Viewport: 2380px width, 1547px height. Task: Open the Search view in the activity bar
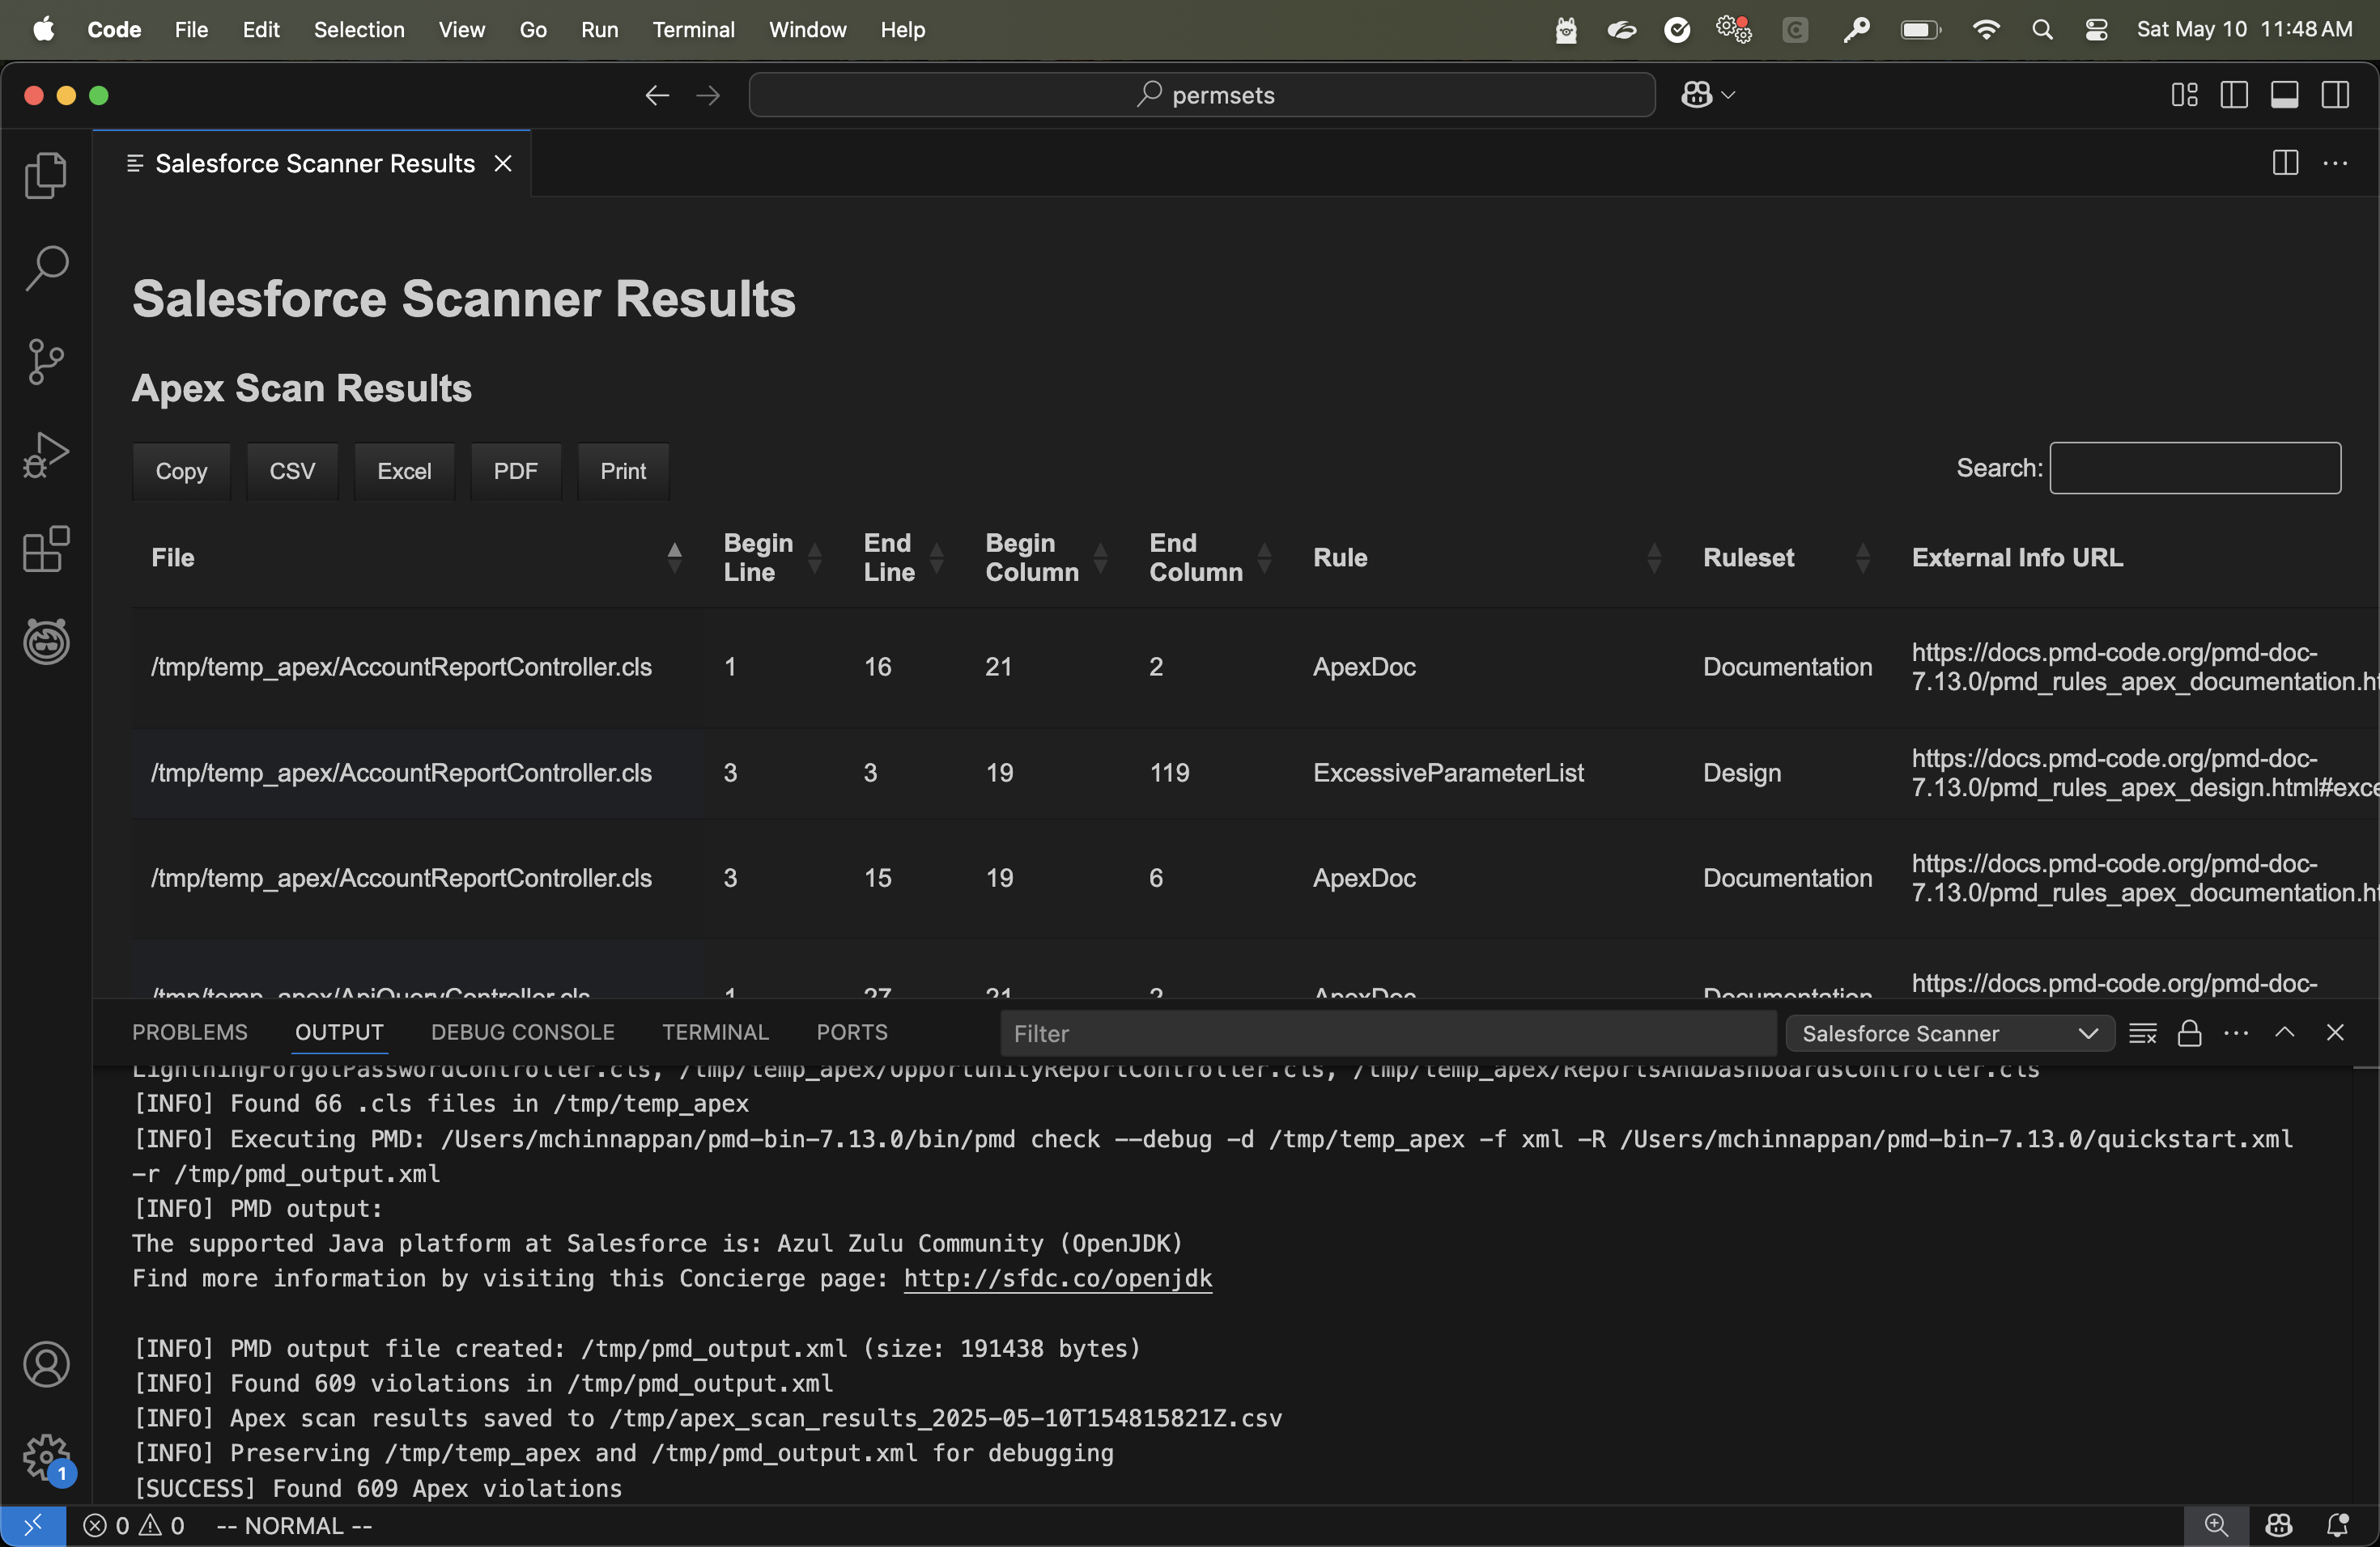(x=46, y=268)
